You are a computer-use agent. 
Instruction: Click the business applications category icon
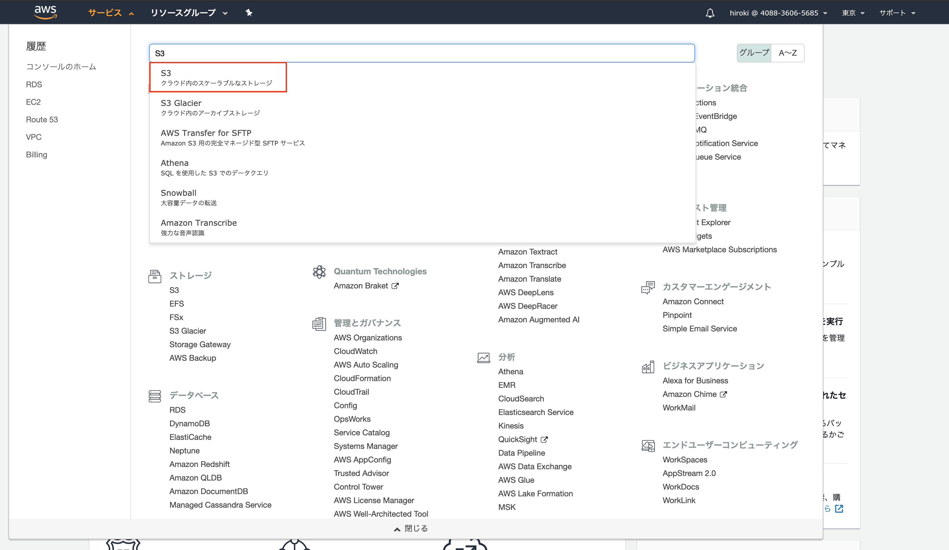pyautogui.click(x=648, y=367)
